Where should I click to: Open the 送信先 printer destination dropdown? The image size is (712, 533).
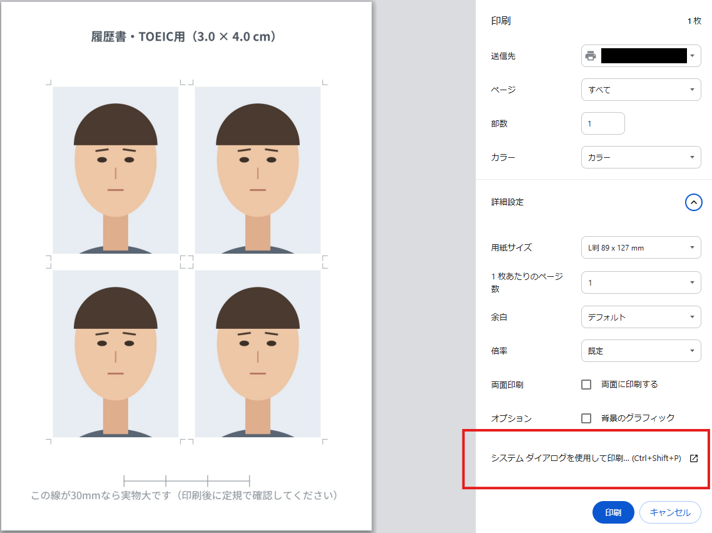(x=641, y=56)
